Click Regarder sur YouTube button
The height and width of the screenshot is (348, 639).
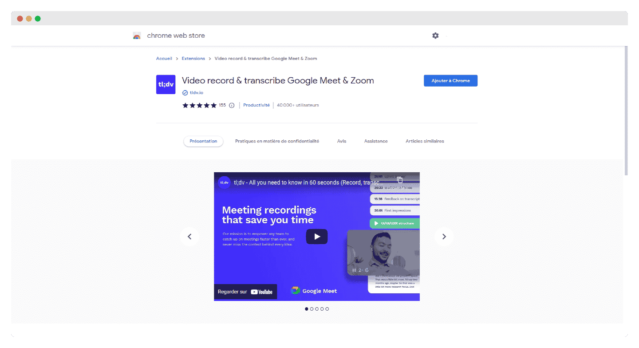(245, 292)
